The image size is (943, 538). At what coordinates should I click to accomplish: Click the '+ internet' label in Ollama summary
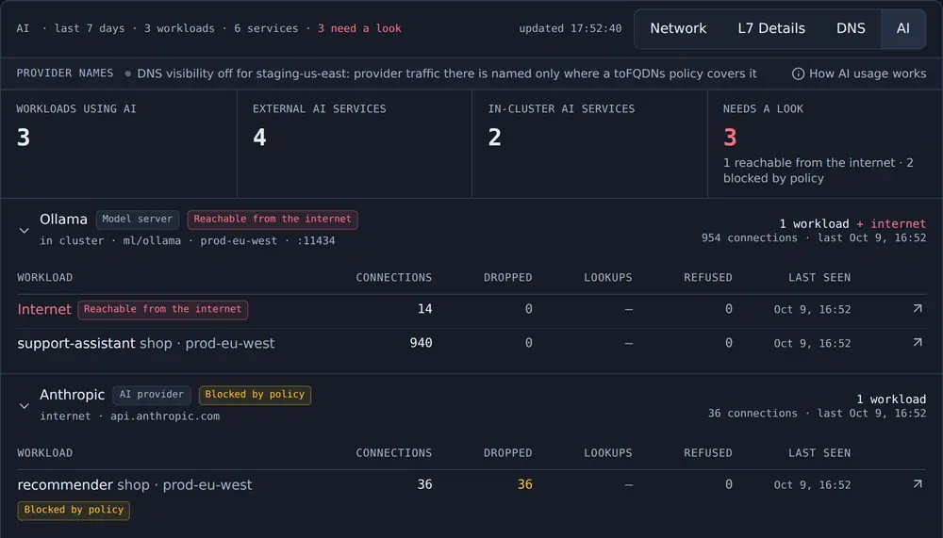coord(891,223)
